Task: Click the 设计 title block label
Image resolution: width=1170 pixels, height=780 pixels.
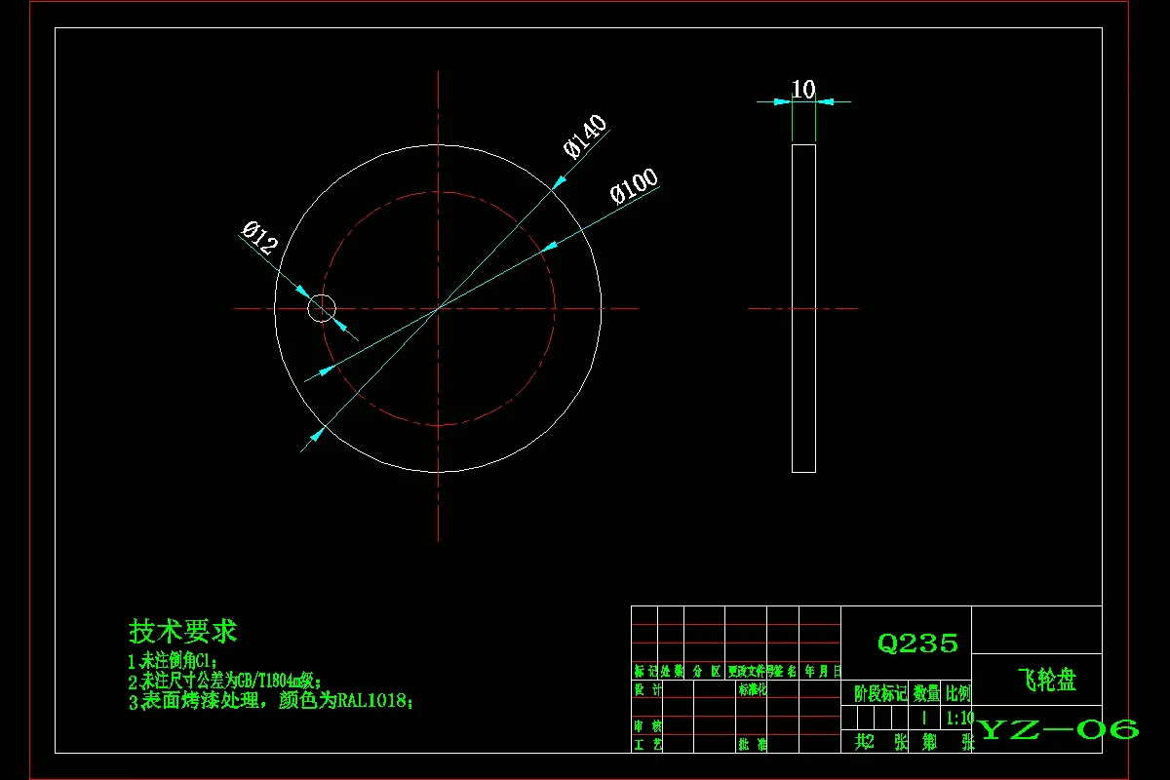Action: tap(647, 689)
